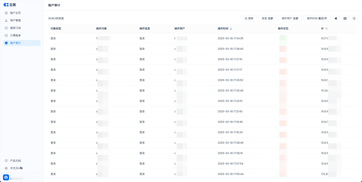Click the timestamp 2025-03-18 17:23:51
The image size is (362, 182).
(230, 101)
